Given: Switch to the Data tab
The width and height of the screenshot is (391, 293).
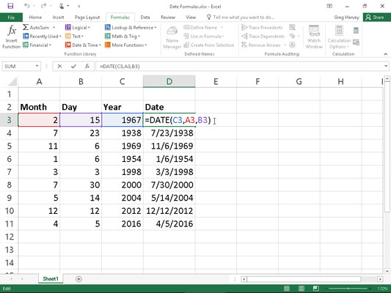Looking at the screenshot, I should [x=145, y=17].
